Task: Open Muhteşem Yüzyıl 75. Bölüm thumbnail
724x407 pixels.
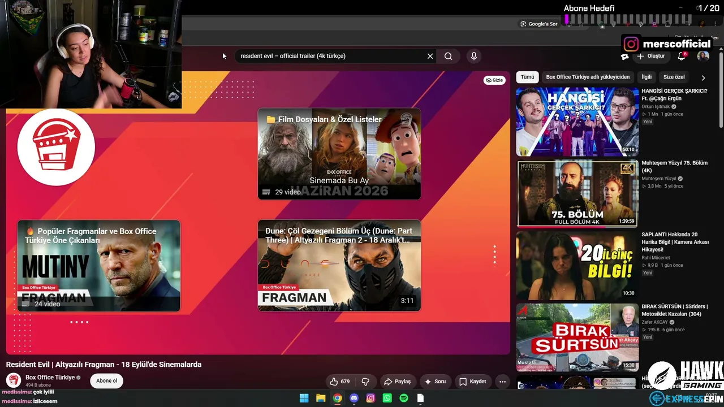Action: pyautogui.click(x=578, y=193)
